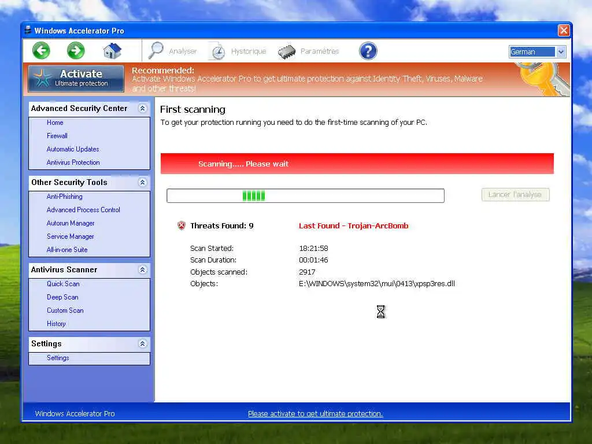Open the Home sidebar link
Screen dimensions: 592x444
[55, 123]
